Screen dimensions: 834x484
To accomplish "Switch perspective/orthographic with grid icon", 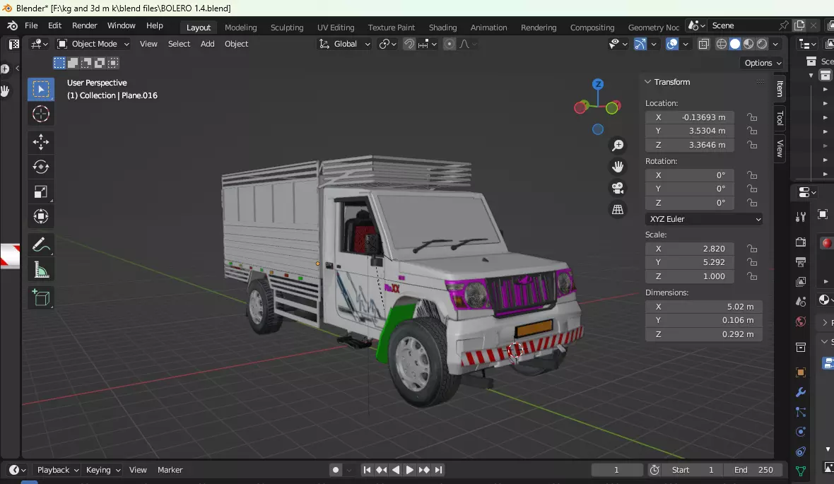I will (618, 210).
